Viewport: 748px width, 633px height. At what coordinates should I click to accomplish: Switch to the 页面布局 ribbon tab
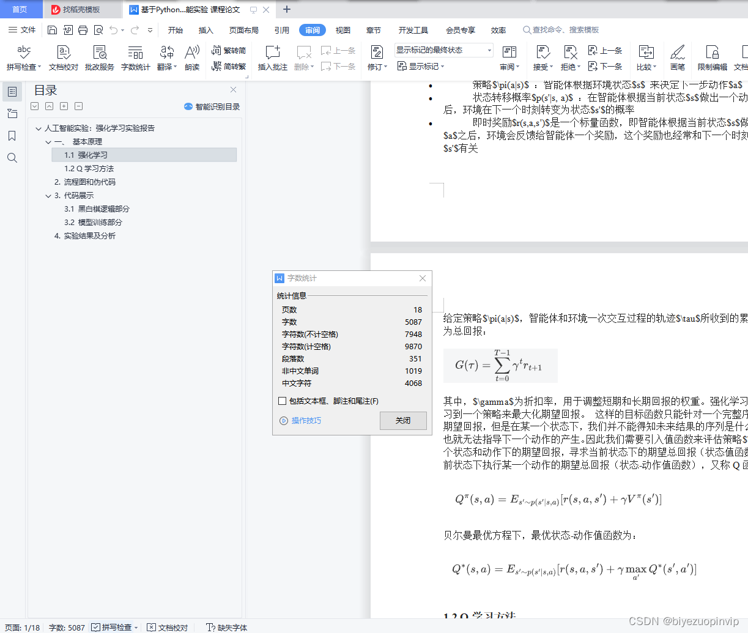(x=243, y=29)
